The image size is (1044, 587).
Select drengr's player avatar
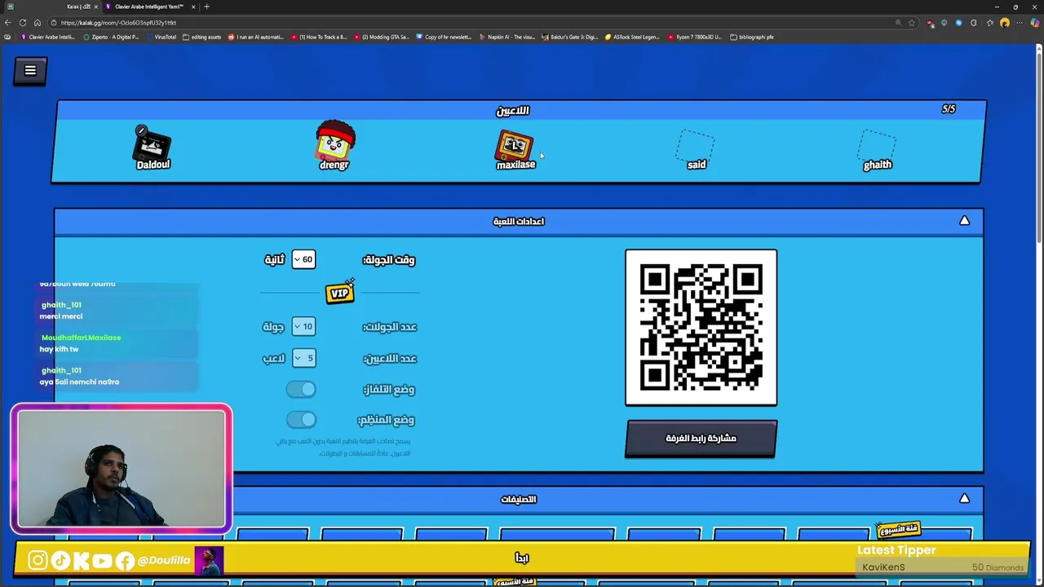[334, 142]
